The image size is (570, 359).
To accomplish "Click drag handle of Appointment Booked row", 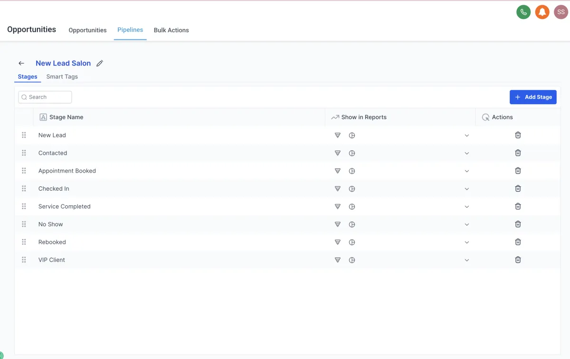I will tap(24, 171).
